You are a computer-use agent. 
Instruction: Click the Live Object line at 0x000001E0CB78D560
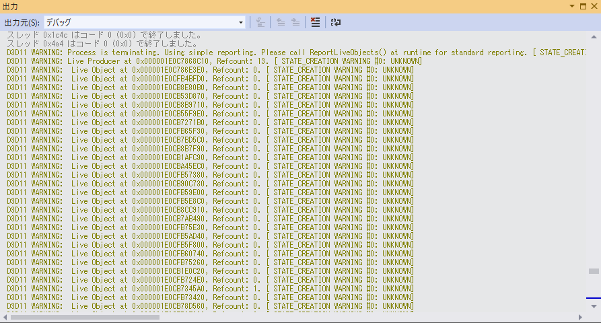[x=211, y=307]
